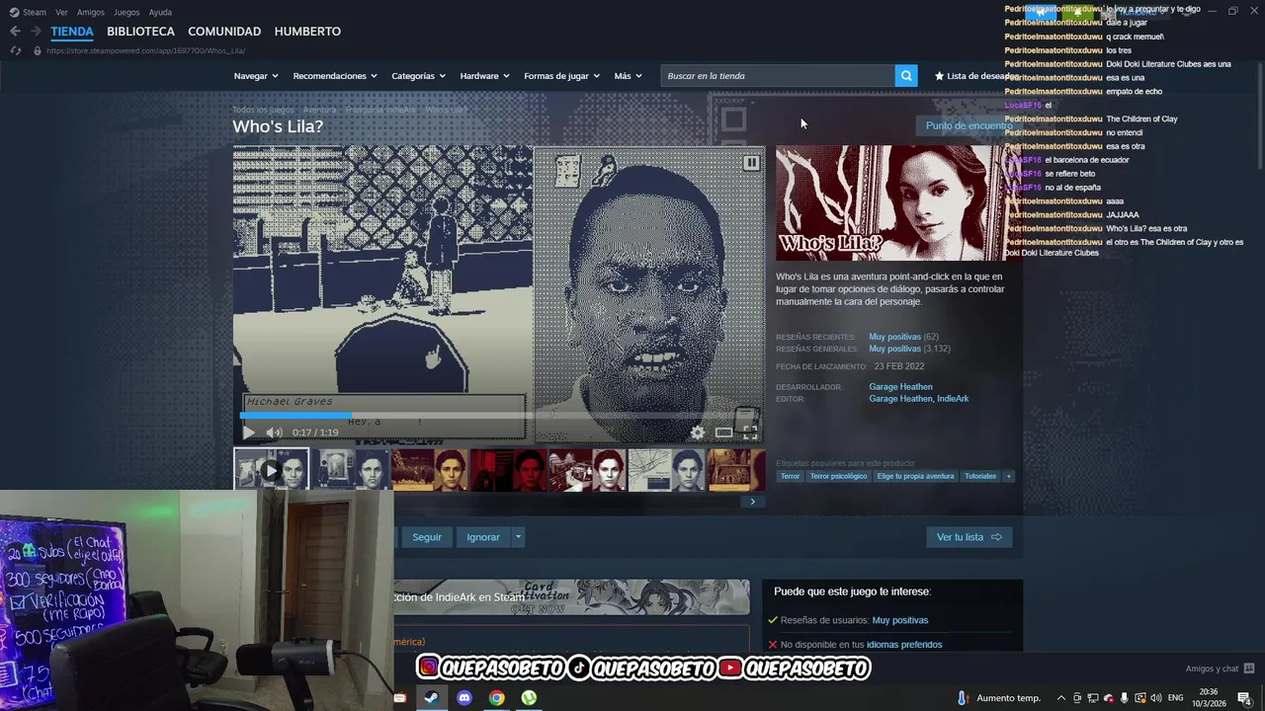Click the plus button after tags
Screen dimensions: 1265x711
[x=1008, y=476]
